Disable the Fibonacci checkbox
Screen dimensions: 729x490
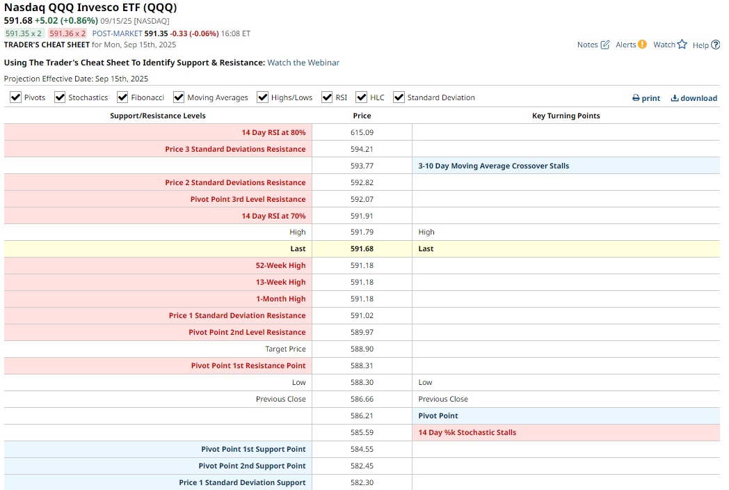pyautogui.click(x=122, y=97)
